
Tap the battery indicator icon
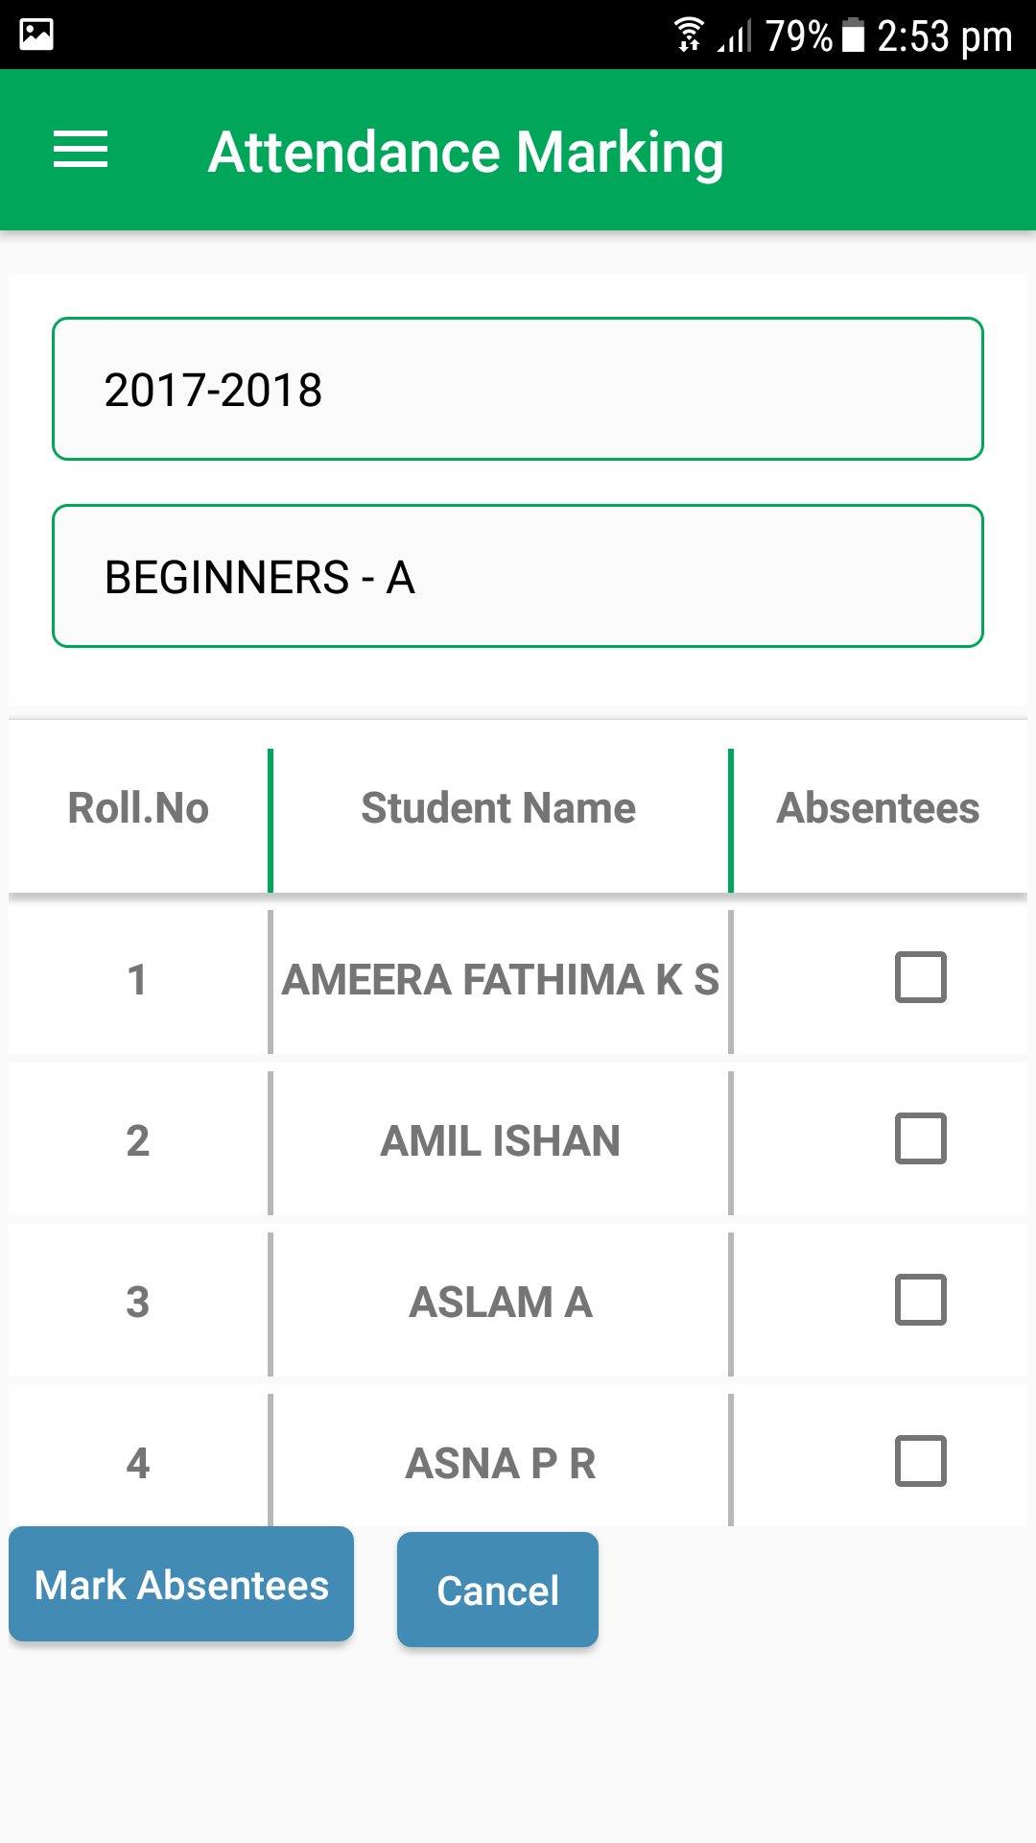click(x=853, y=36)
